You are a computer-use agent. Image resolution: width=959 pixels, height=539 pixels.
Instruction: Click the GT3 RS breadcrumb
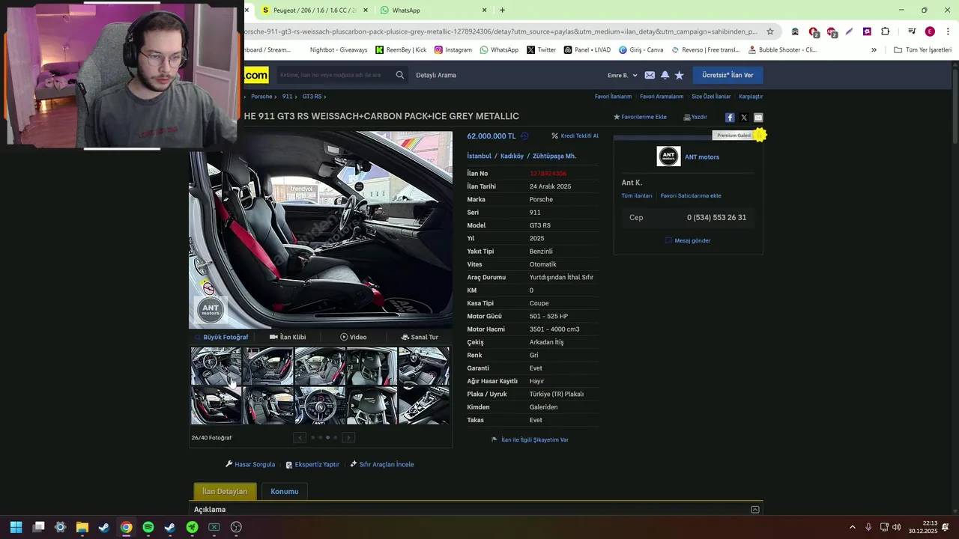pyautogui.click(x=312, y=97)
